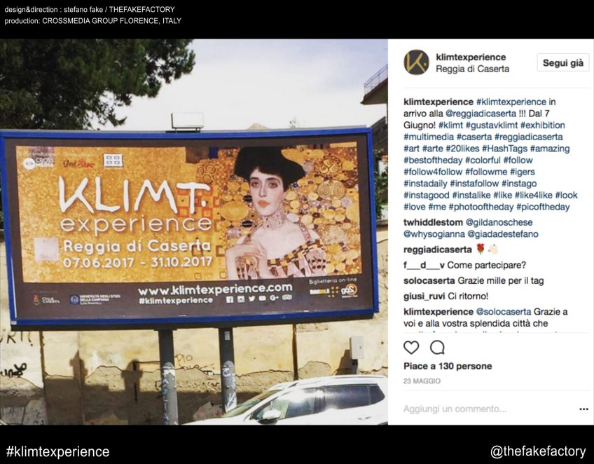This screenshot has height=464, width=594.
Task: Open the 23 MAGGIO post date link
Action: (x=422, y=381)
